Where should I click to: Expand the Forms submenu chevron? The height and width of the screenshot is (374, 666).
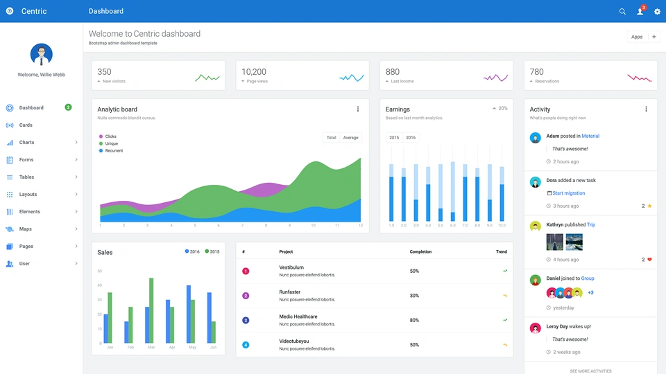pyautogui.click(x=76, y=160)
